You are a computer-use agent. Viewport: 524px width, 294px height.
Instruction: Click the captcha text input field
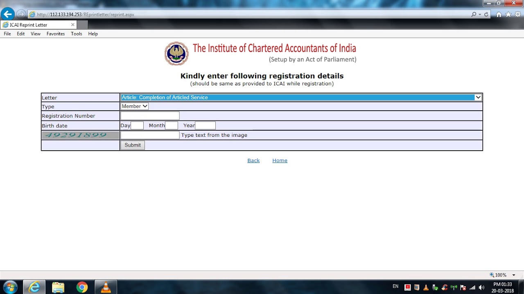click(150, 135)
